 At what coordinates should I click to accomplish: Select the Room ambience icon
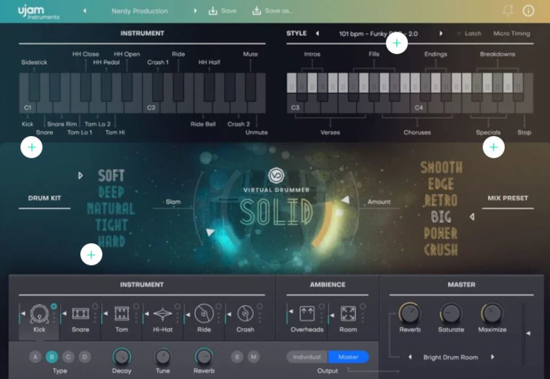[x=348, y=314]
